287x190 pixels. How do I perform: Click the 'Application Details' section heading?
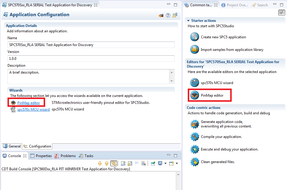[22, 26]
